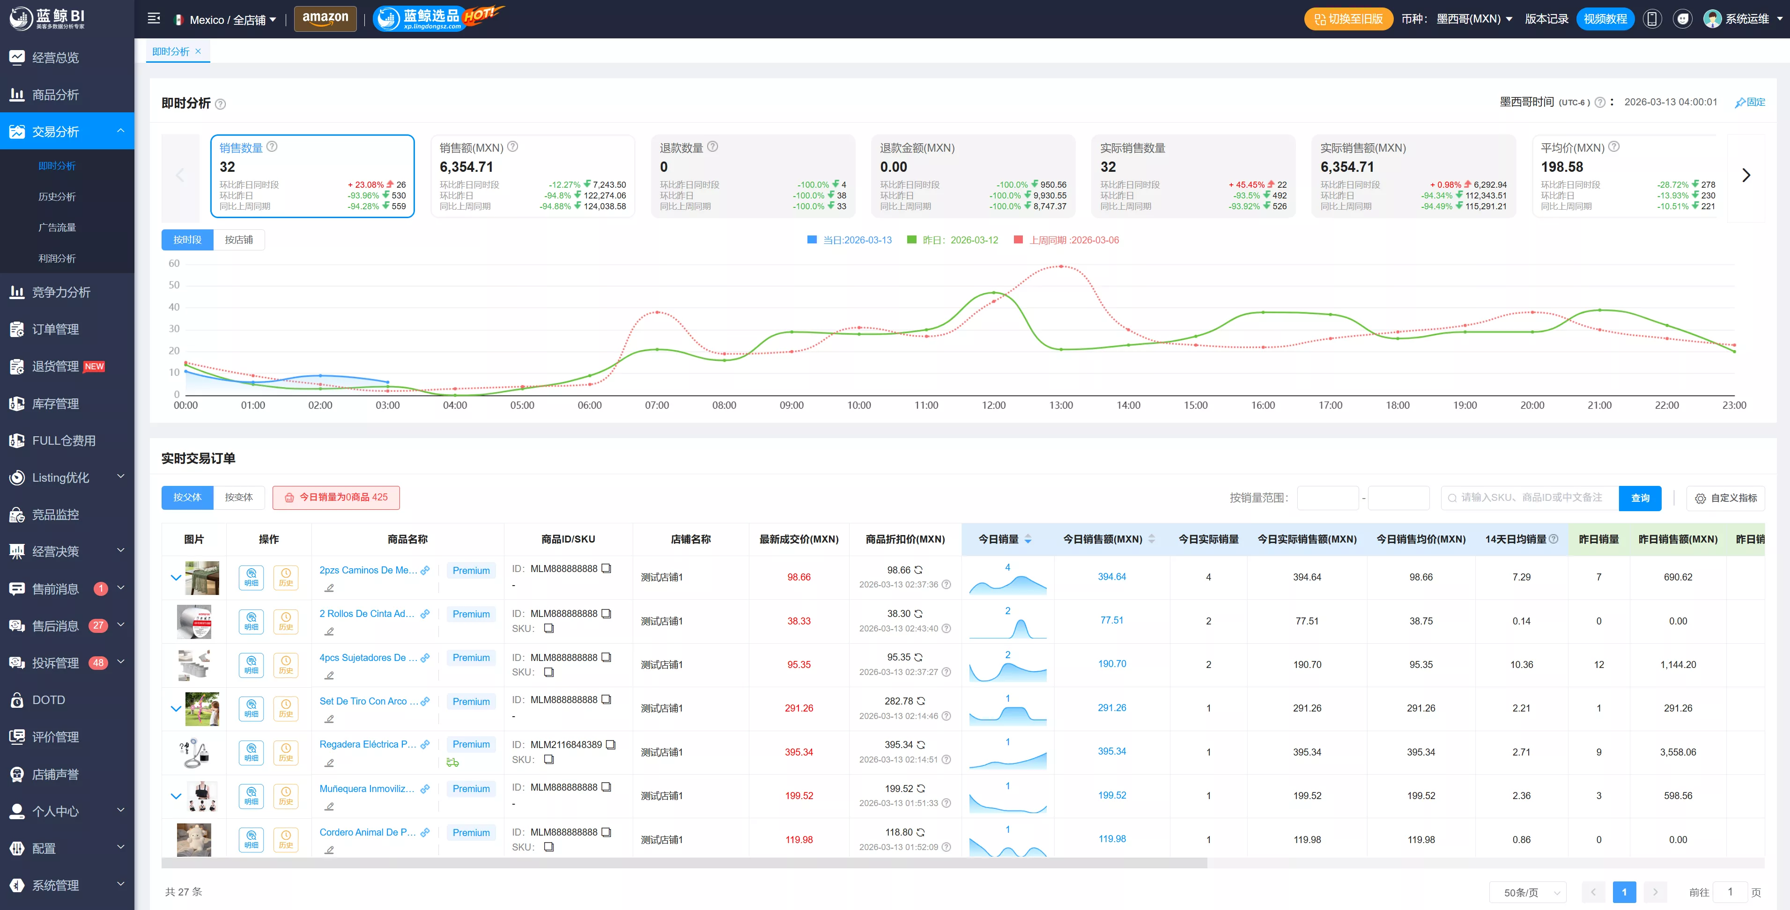Click the 查询 search button
Screen dimensions: 1790x910
(x=1640, y=498)
